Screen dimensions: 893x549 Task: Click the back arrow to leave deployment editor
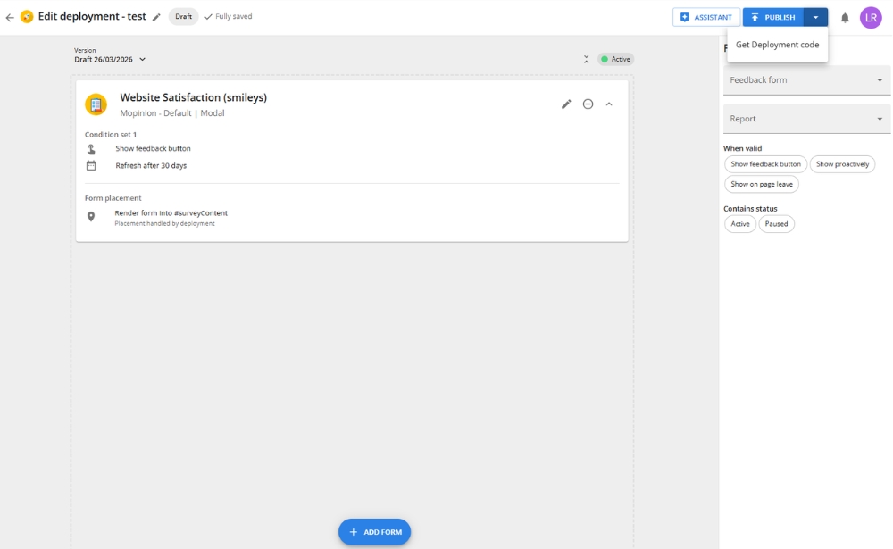click(11, 15)
